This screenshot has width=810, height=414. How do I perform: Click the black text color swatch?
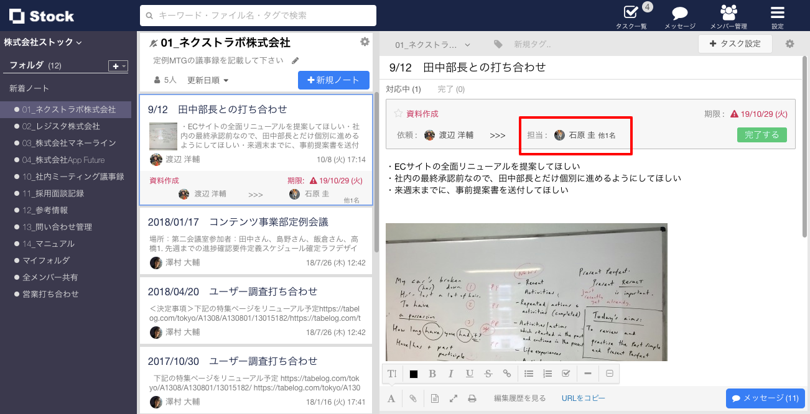[414, 373]
